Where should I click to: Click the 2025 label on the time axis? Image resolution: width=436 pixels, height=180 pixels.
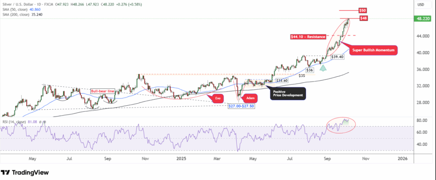click(181, 158)
